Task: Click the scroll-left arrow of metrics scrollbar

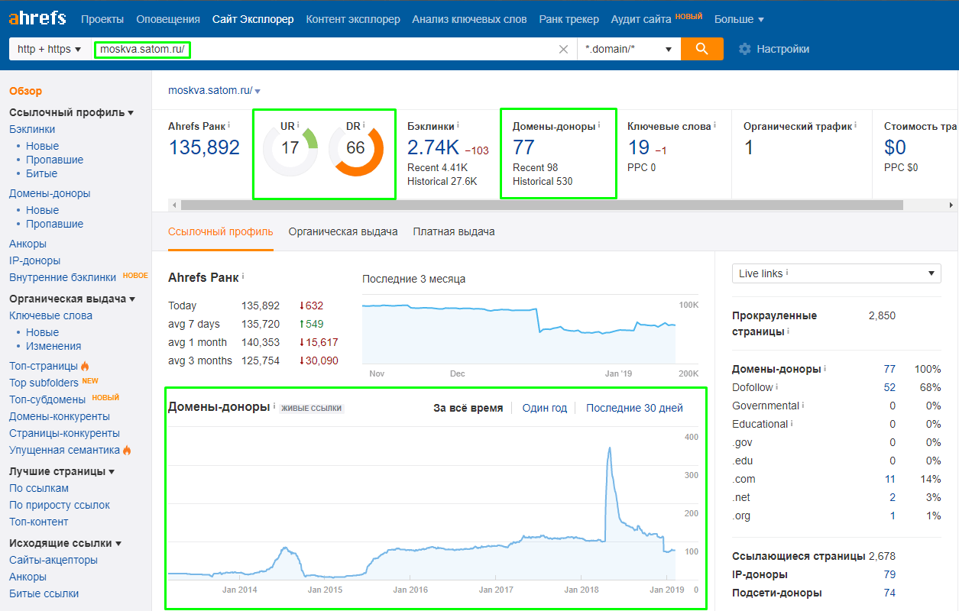Action: pyautogui.click(x=174, y=205)
